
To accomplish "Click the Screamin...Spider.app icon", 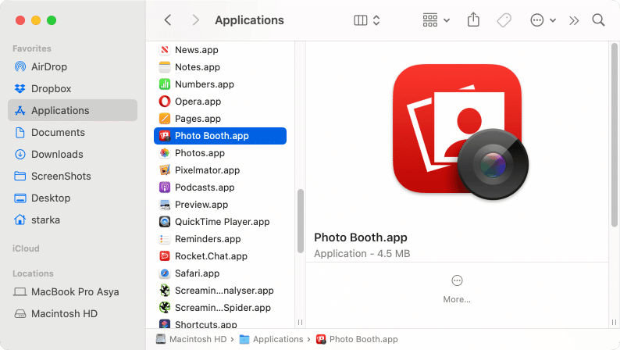I will pos(165,308).
